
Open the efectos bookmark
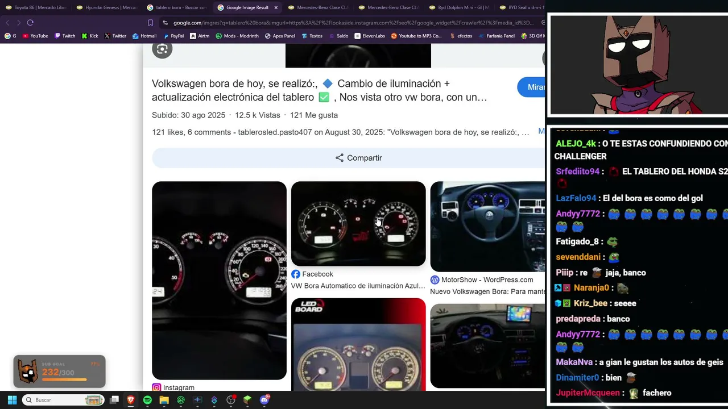(461, 36)
